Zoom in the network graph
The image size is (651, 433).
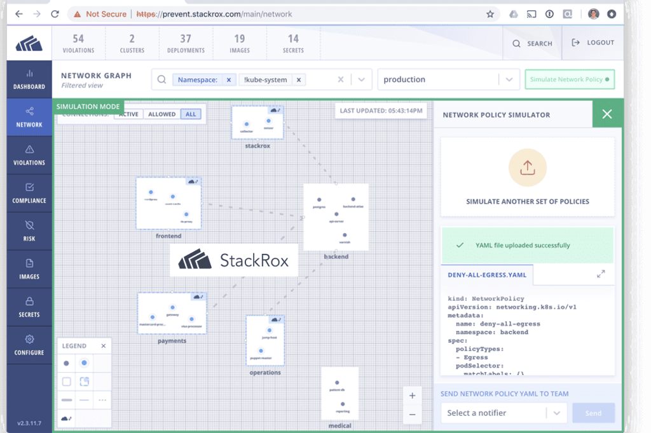412,396
